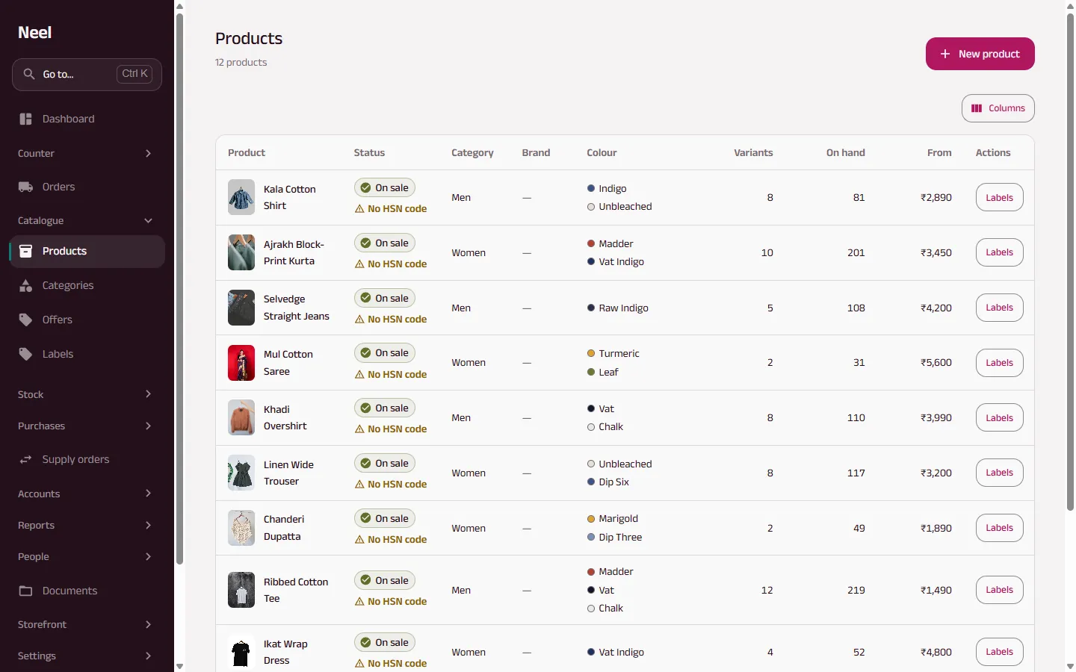Open the Dashboard sidebar icon
The height and width of the screenshot is (672, 1076).
pos(26,119)
